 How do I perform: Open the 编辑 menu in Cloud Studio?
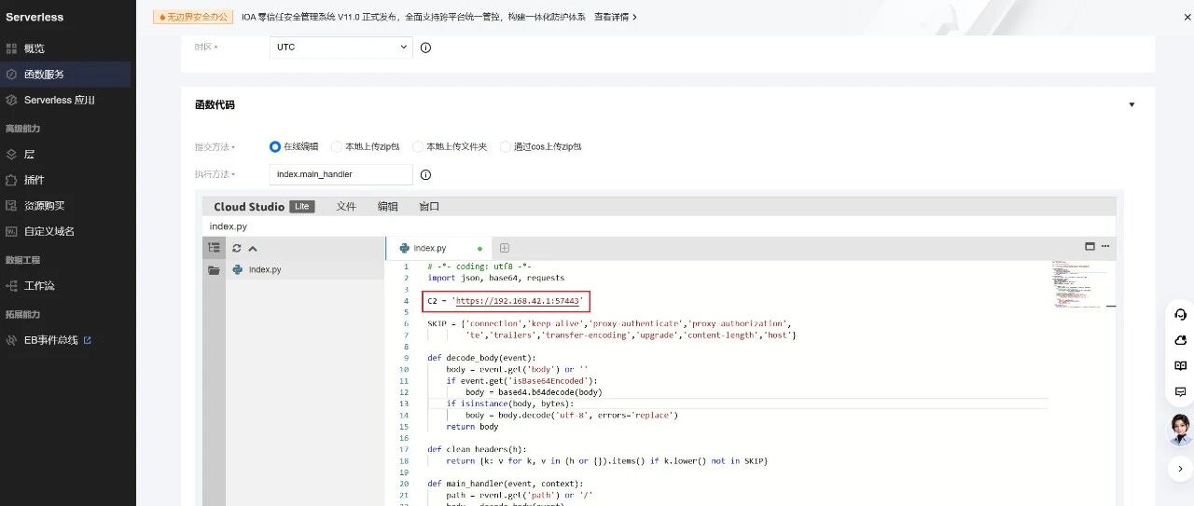pyautogui.click(x=387, y=207)
